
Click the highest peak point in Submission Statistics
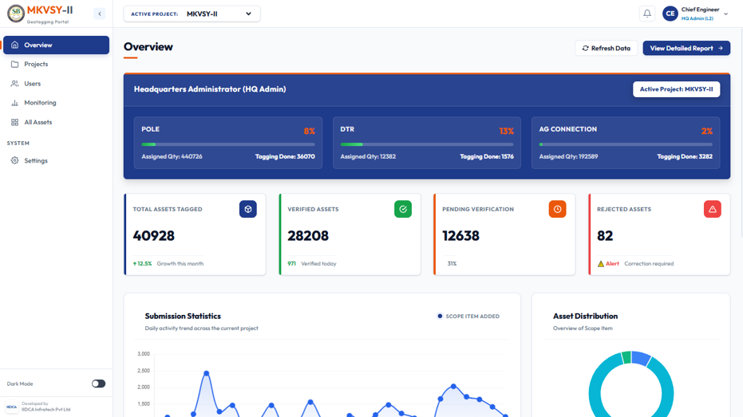click(x=206, y=373)
